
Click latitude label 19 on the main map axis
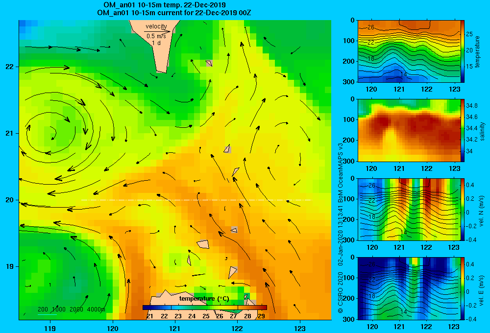pos(9,266)
